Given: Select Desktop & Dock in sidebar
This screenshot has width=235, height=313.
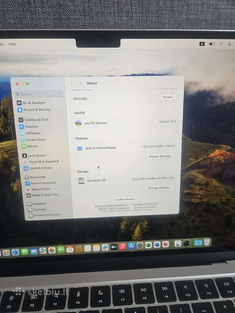Looking at the screenshot, I should [x=33, y=120].
